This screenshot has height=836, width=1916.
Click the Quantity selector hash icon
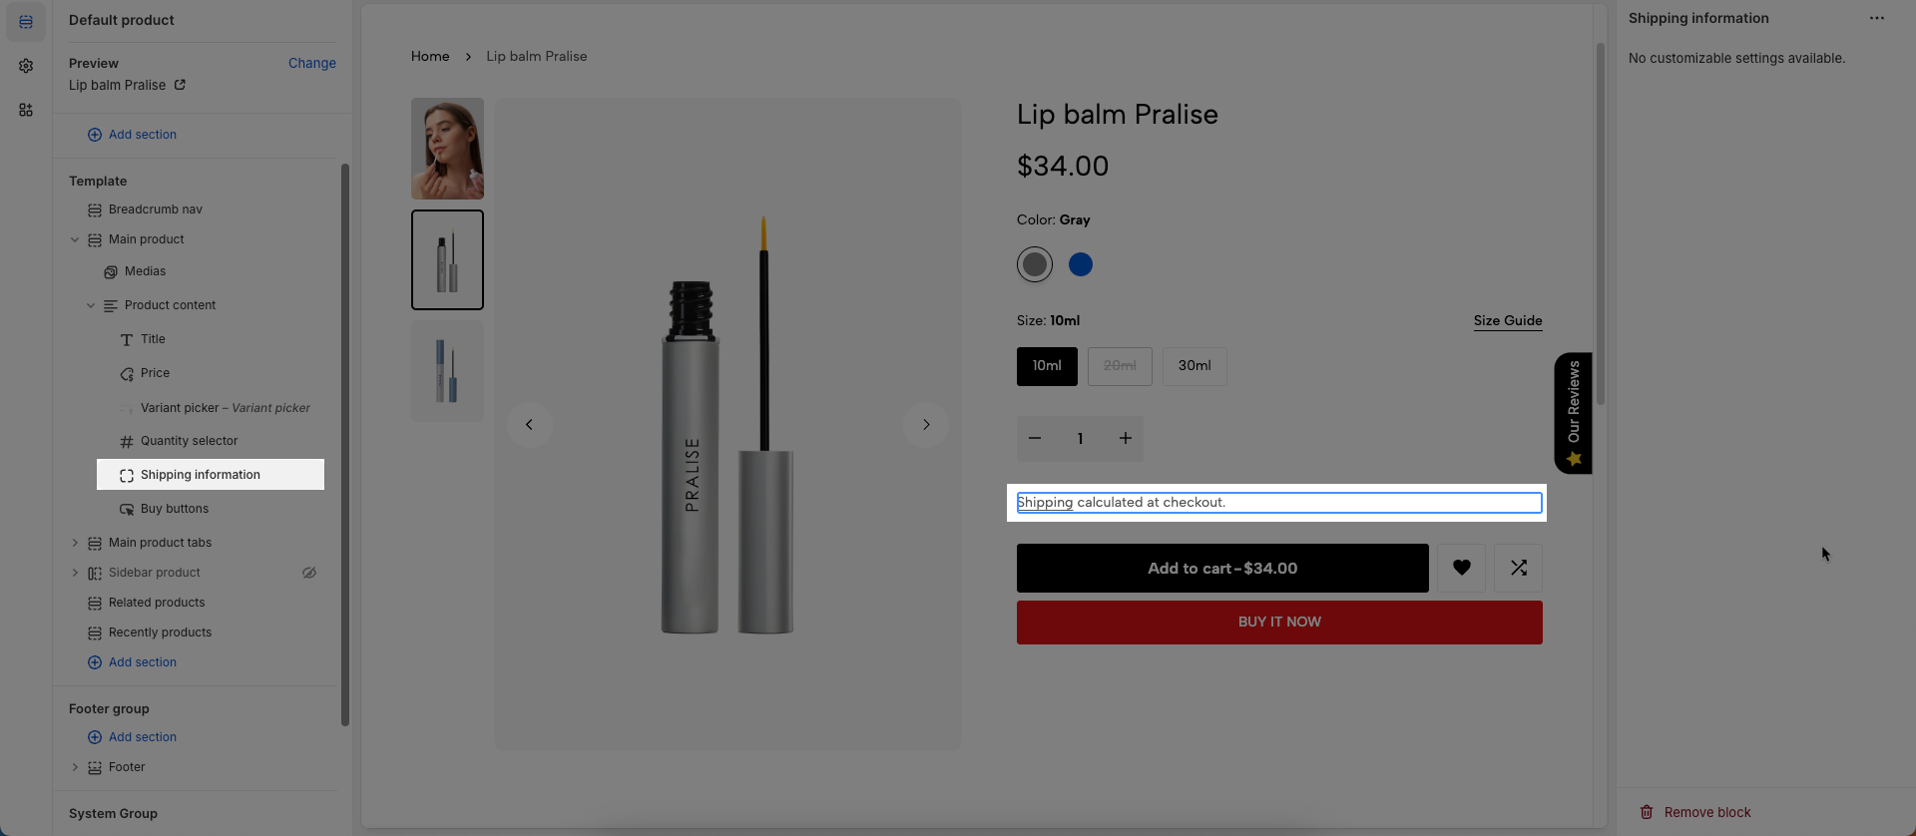(x=127, y=442)
